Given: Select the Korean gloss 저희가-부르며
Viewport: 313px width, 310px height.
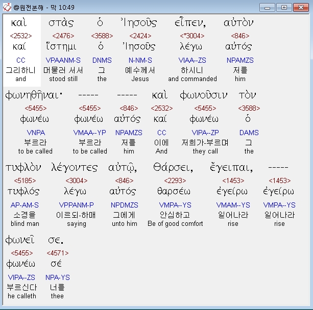Looking at the screenshot, I should [205, 143].
